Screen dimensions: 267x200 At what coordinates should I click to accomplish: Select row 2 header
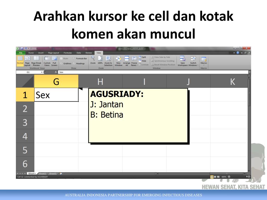pyautogui.click(x=25, y=109)
